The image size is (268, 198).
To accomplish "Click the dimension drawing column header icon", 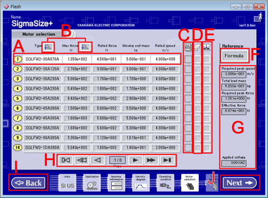I will tap(197, 47).
